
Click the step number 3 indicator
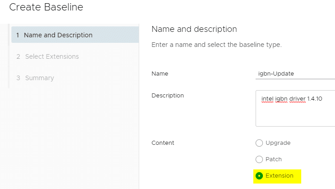coord(18,78)
